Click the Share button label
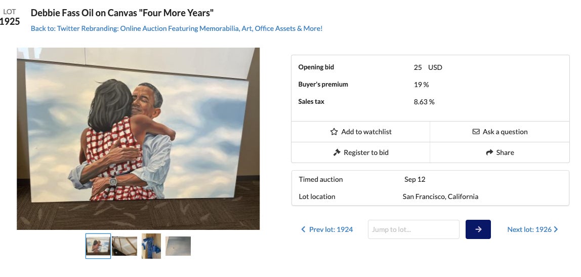The image size is (581, 277). coord(505,152)
